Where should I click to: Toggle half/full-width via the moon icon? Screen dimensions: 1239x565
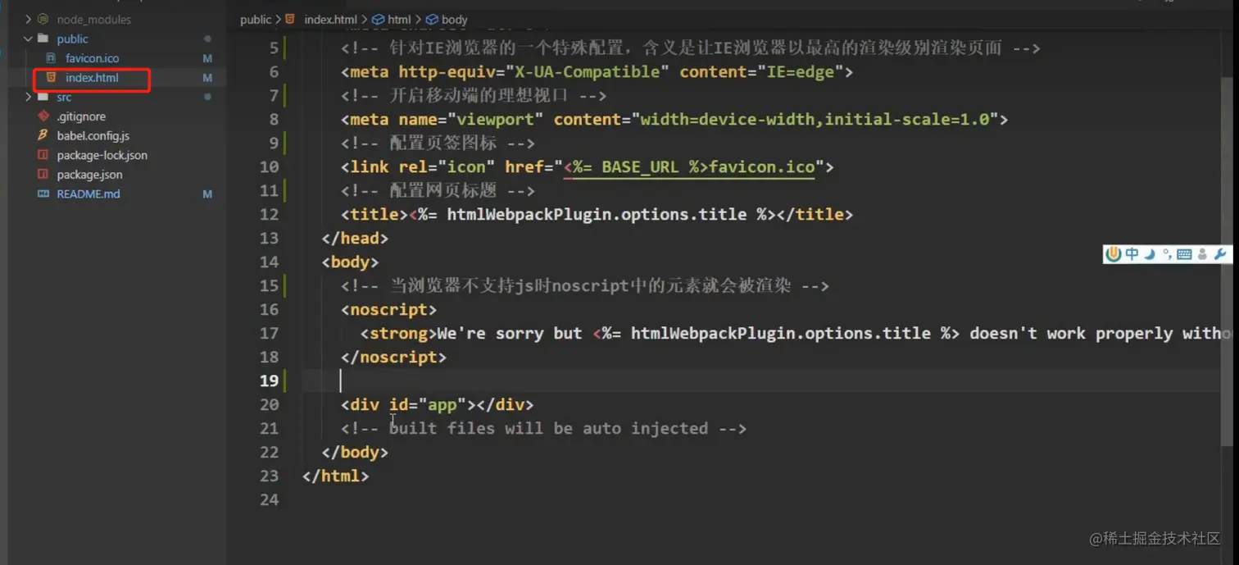tap(1150, 254)
